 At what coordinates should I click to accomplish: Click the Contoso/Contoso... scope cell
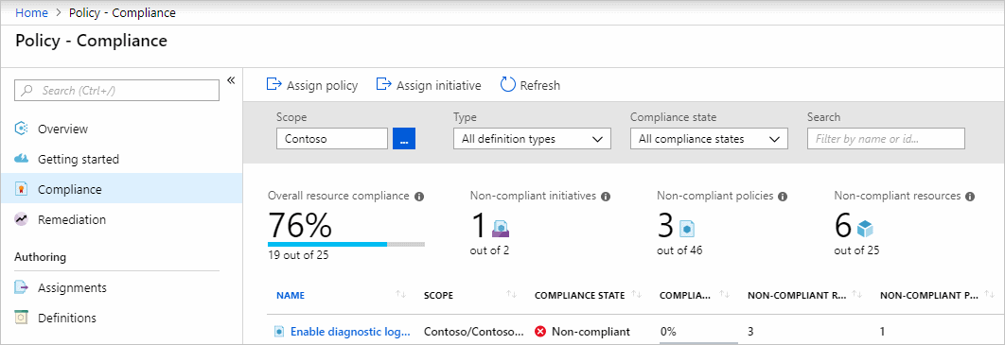(474, 332)
